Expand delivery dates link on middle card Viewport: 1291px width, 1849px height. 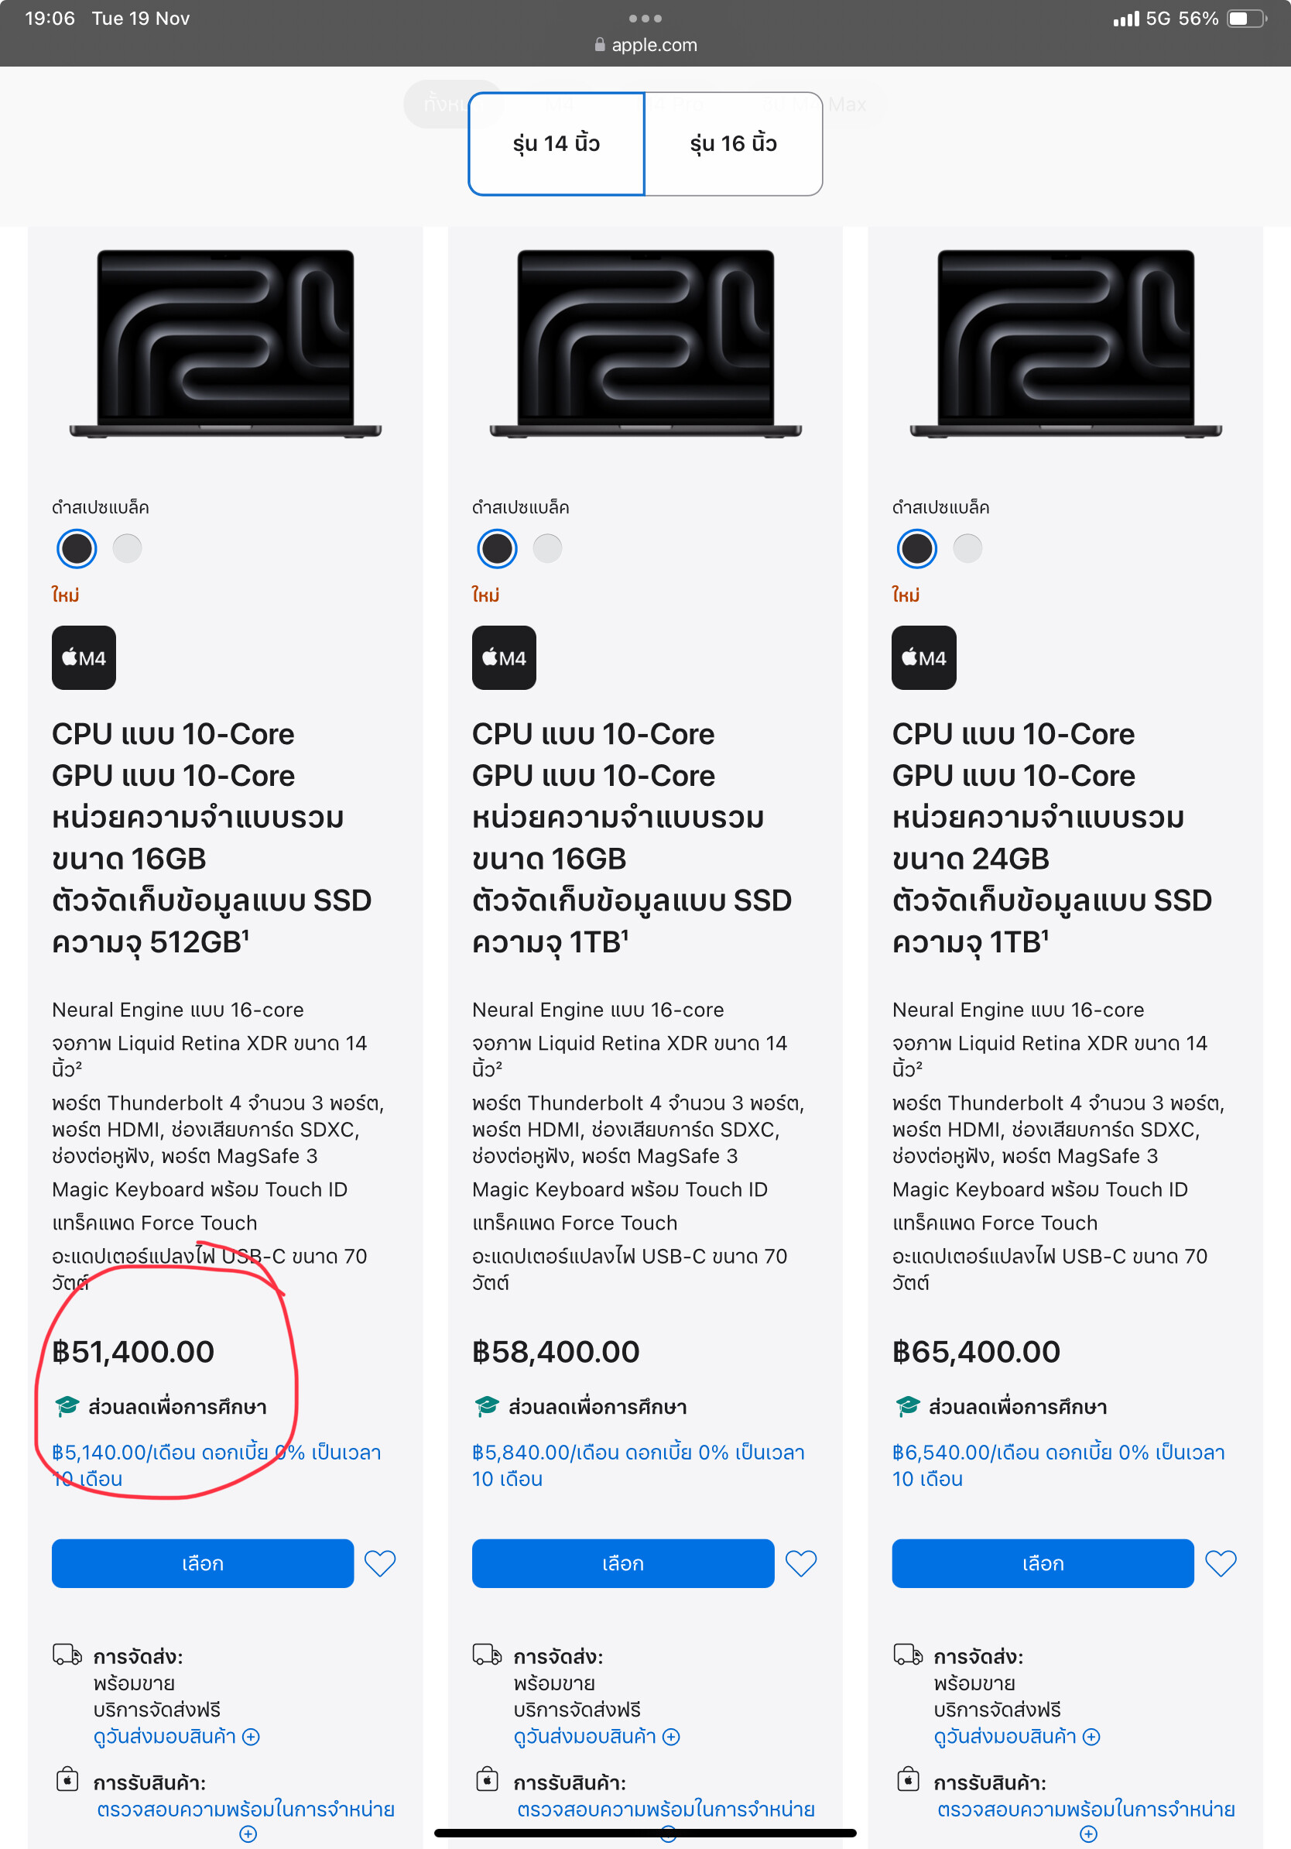point(597,1736)
